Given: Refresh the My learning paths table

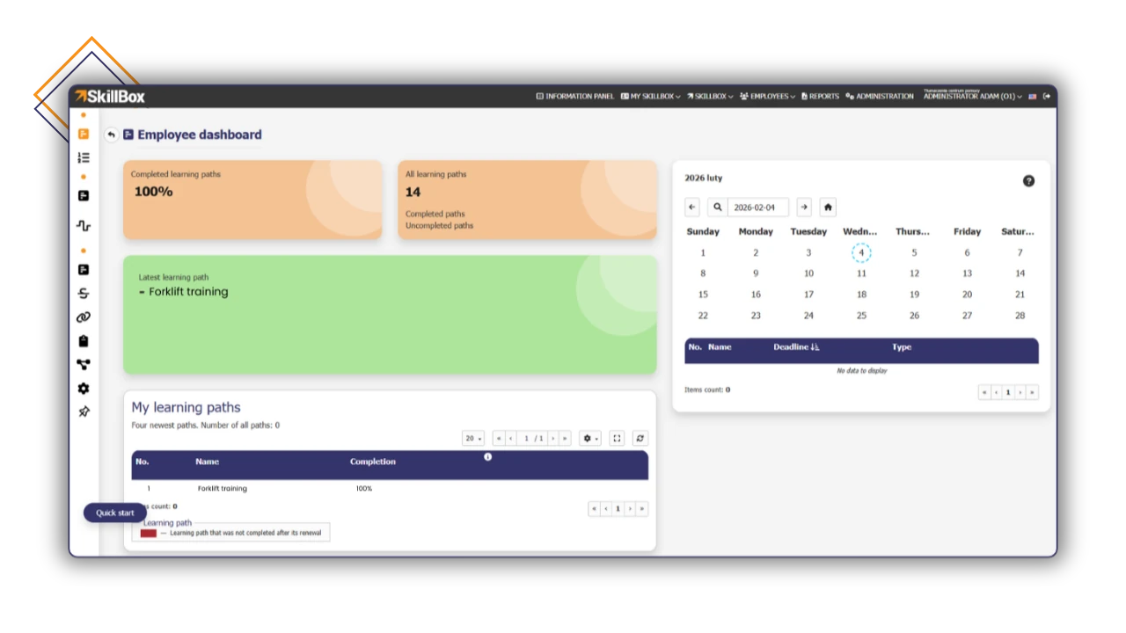Looking at the screenshot, I should [640, 438].
